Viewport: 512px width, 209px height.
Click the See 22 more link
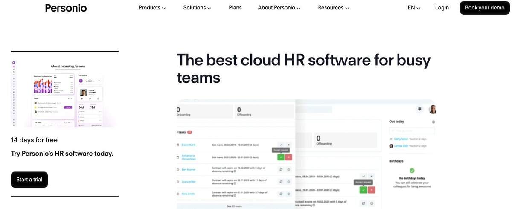pyautogui.click(x=235, y=206)
